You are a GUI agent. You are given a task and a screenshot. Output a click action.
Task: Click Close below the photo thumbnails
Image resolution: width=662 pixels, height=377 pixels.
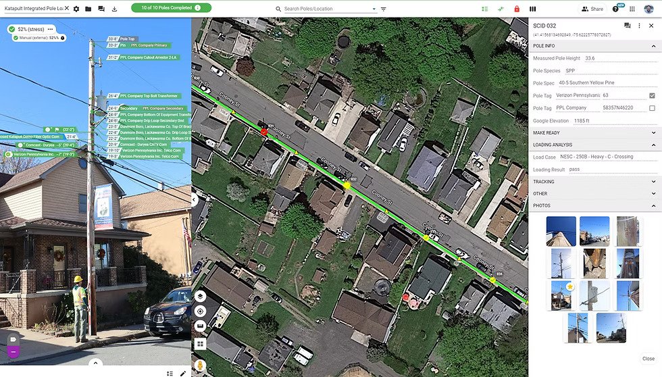coord(648,359)
